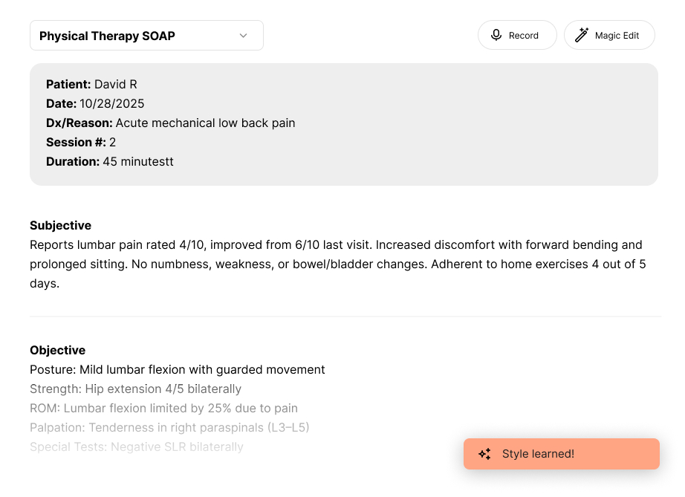Click the patient name David R
The height and width of the screenshot is (497, 685).
(115, 84)
